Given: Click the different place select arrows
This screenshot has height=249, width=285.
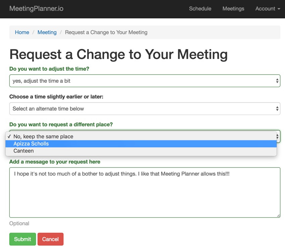Looking at the screenshot, I should pos(278,136).
